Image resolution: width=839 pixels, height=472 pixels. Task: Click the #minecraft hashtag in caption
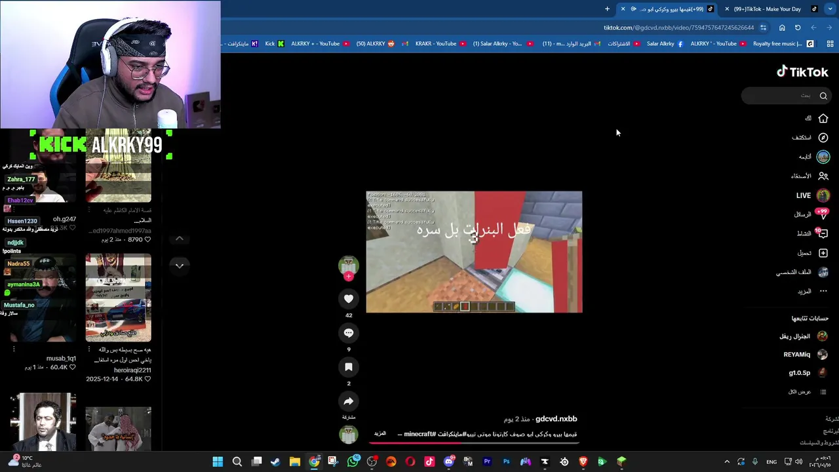click(419, 434)
